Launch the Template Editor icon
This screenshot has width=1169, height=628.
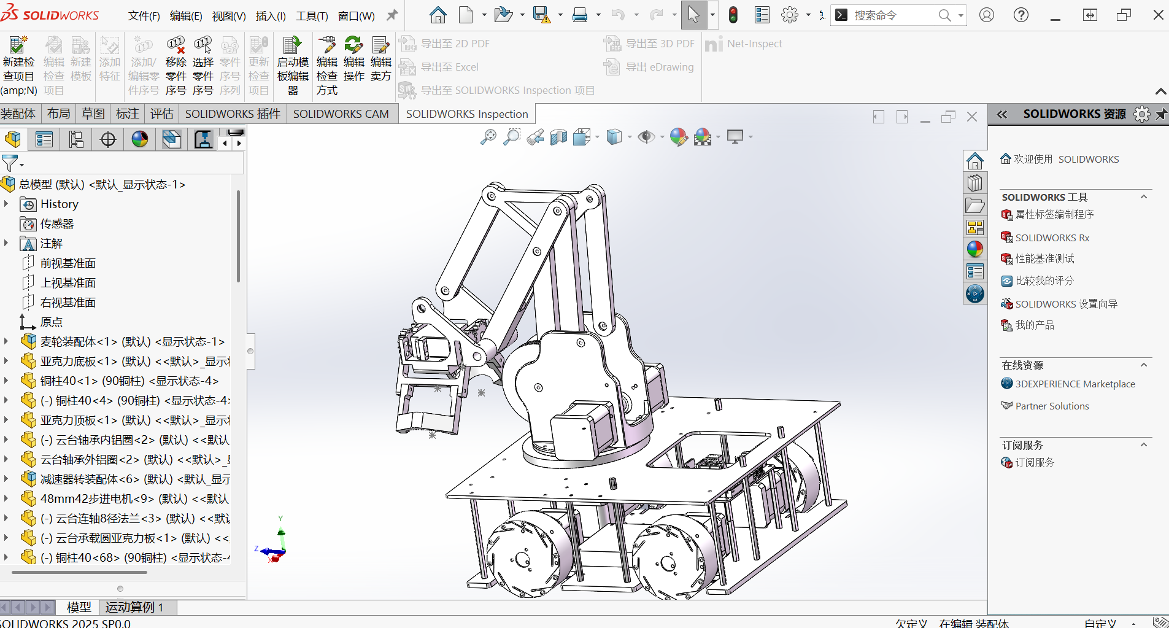[293, 45]
